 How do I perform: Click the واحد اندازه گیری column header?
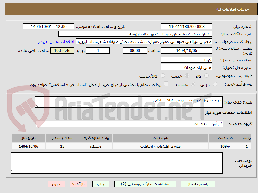coord(96,138)
